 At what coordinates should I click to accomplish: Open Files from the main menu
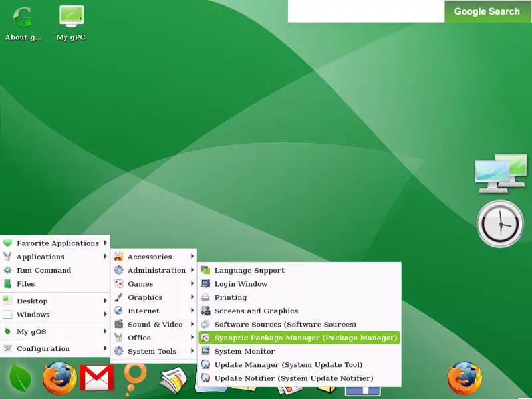tap(55, 284)
